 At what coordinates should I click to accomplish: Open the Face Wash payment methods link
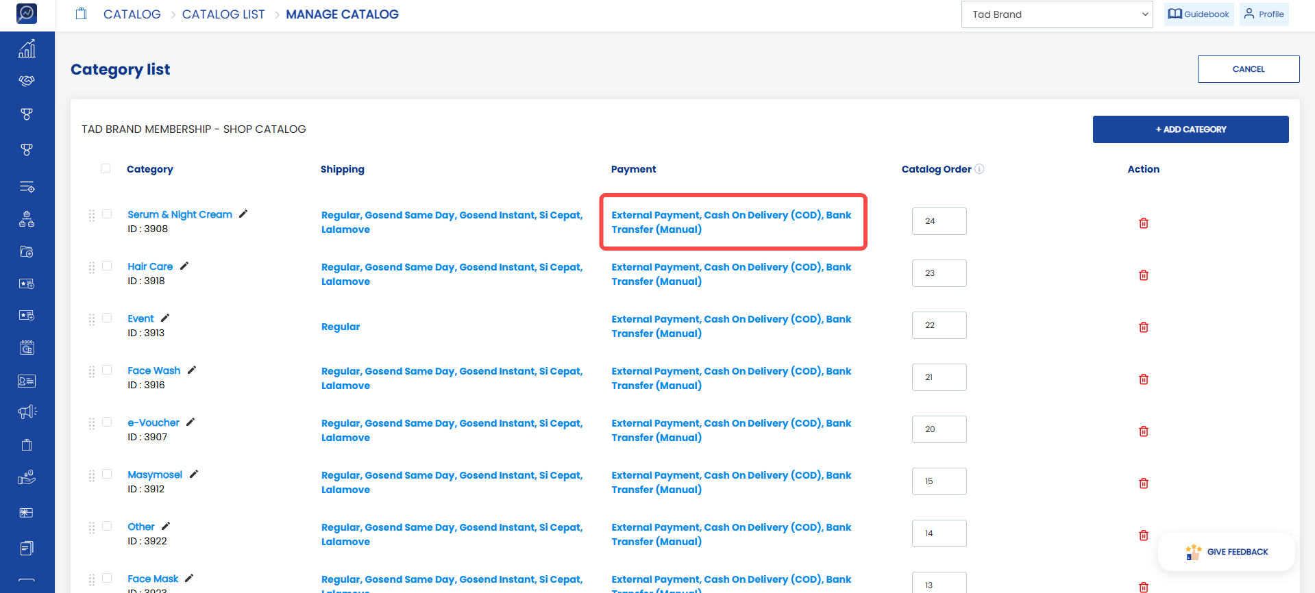[732, 378]
